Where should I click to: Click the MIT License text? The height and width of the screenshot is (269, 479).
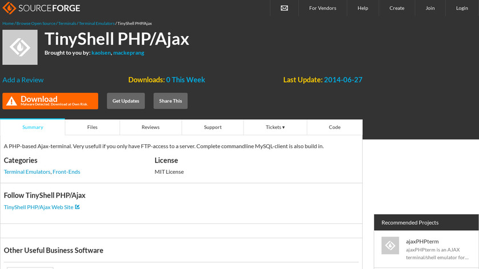(x=169, y=172)
